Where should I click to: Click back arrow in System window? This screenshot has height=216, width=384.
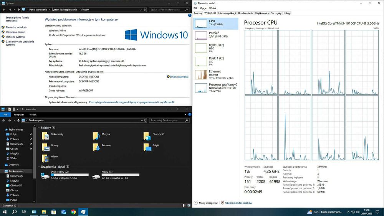pos(4,10)
